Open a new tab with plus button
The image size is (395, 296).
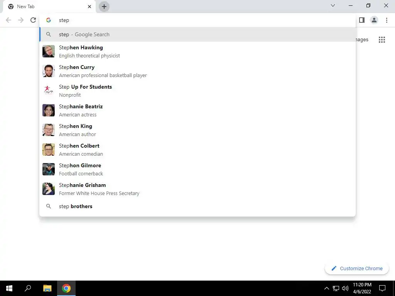[104, 7]
